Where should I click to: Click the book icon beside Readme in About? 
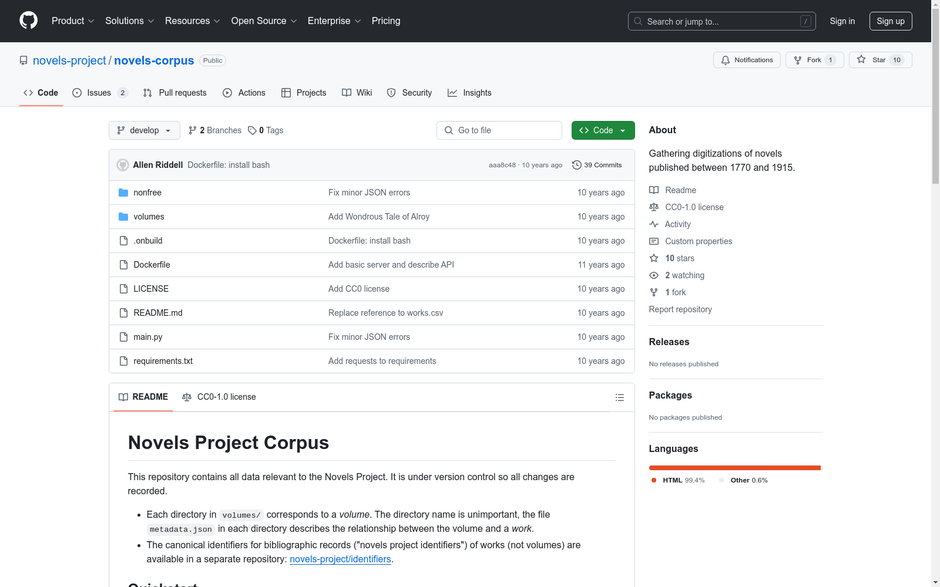[x=654, y=190]
